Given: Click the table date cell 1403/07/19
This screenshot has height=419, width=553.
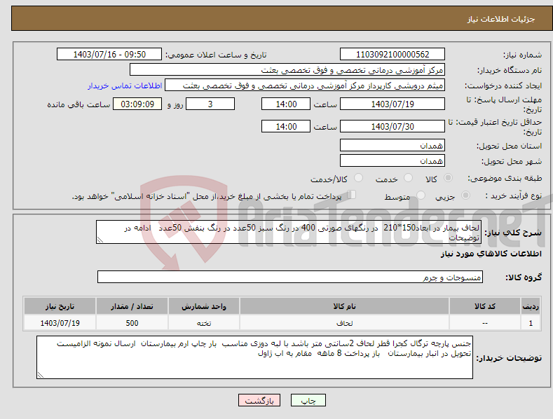Looking at the screenshot, I should point(60,323).
